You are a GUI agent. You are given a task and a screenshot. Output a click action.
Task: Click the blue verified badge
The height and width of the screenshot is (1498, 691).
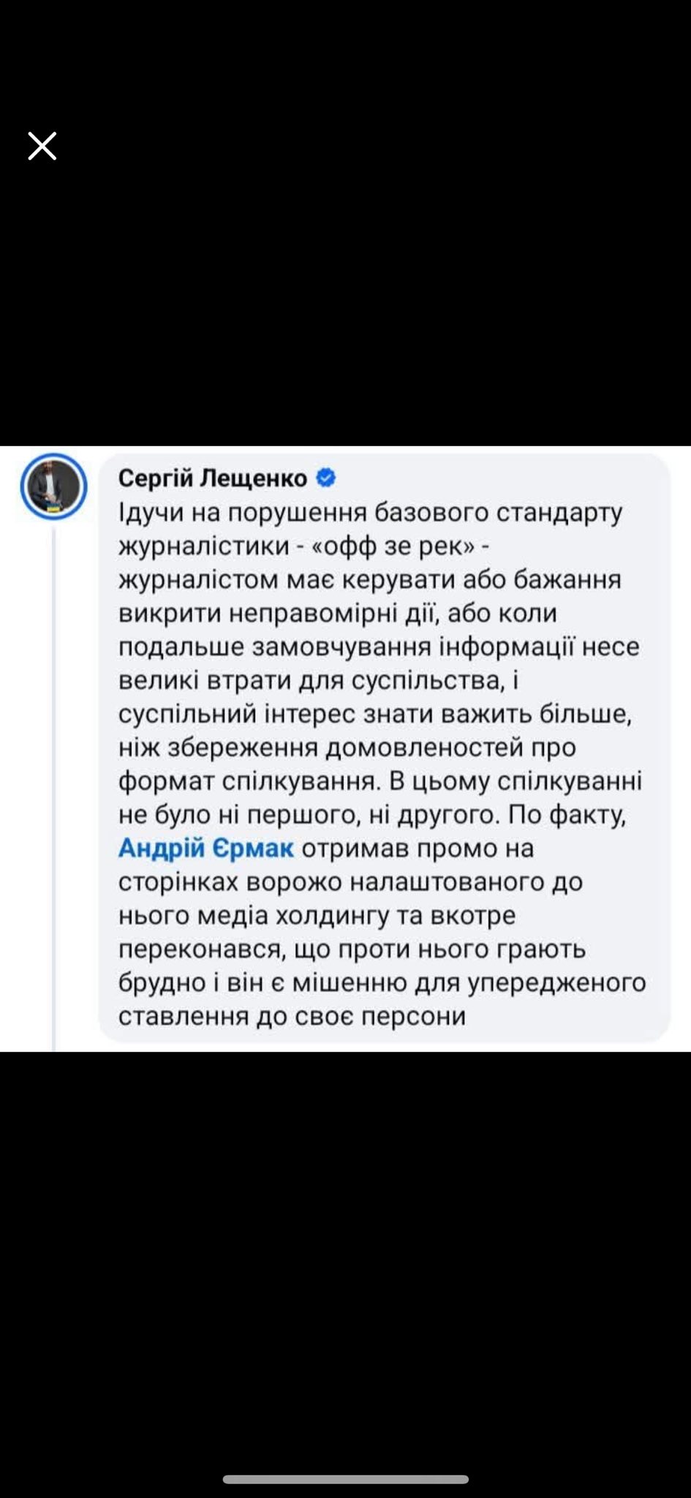(x=325, y=478)
